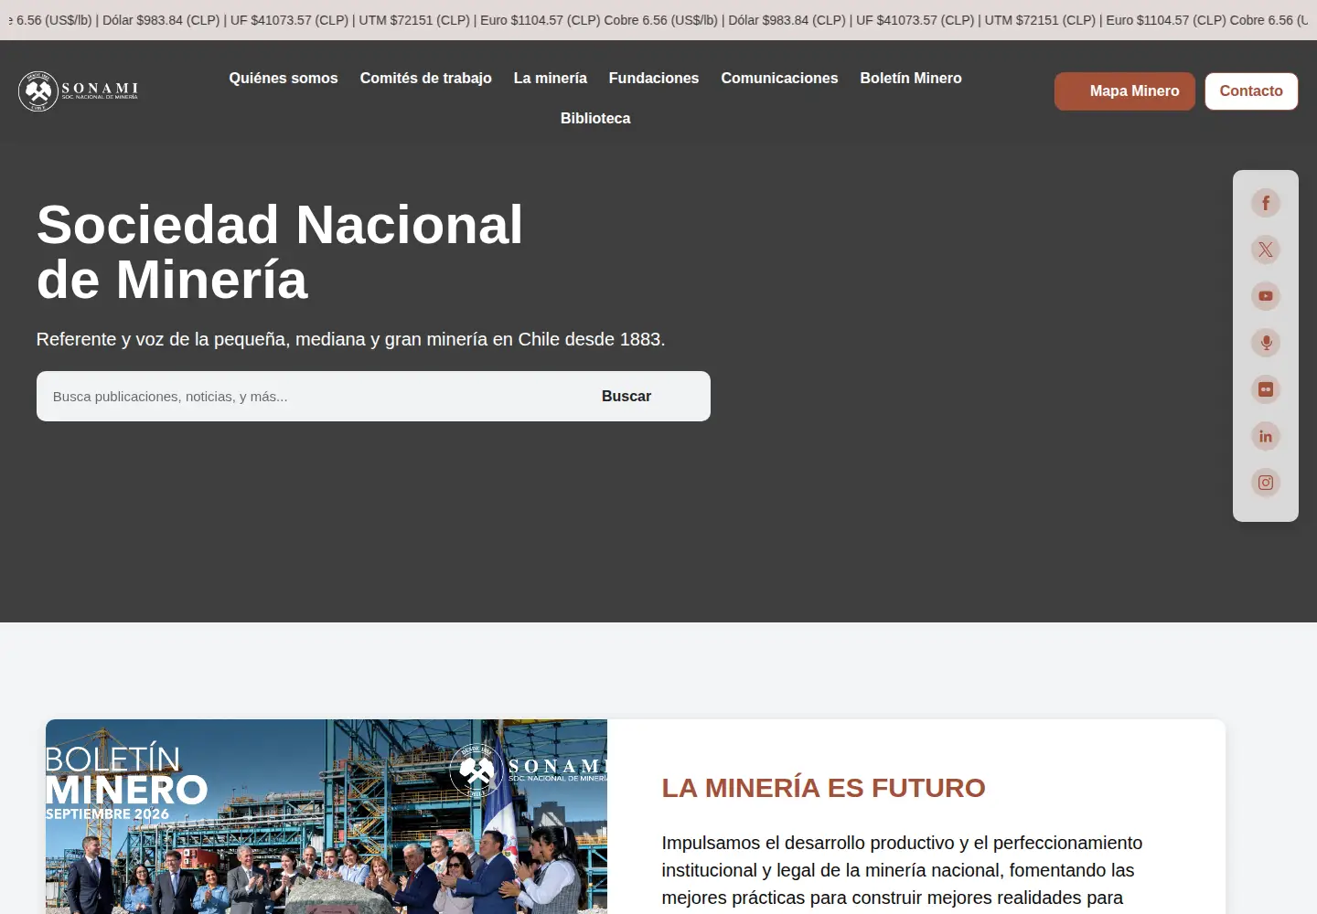Open the Boletín Minero Septiembre 2026 cover image
Image resolution: width=1317 pixels, height=914 pixels.
point(327,816)
